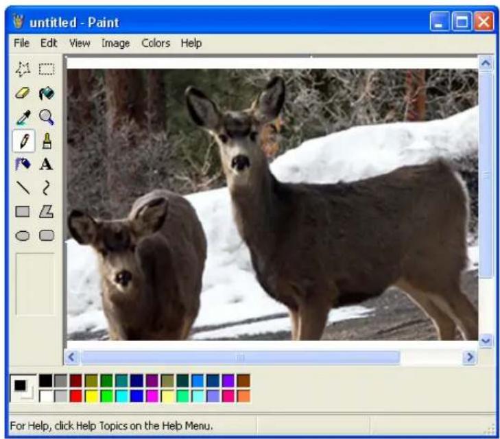This screenshot has width=500, height=439.
Task: Select the bright red swatch
Action: click(x=76, y=396)
